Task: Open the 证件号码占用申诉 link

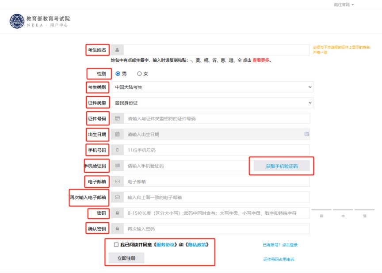Action: (279, 259)
